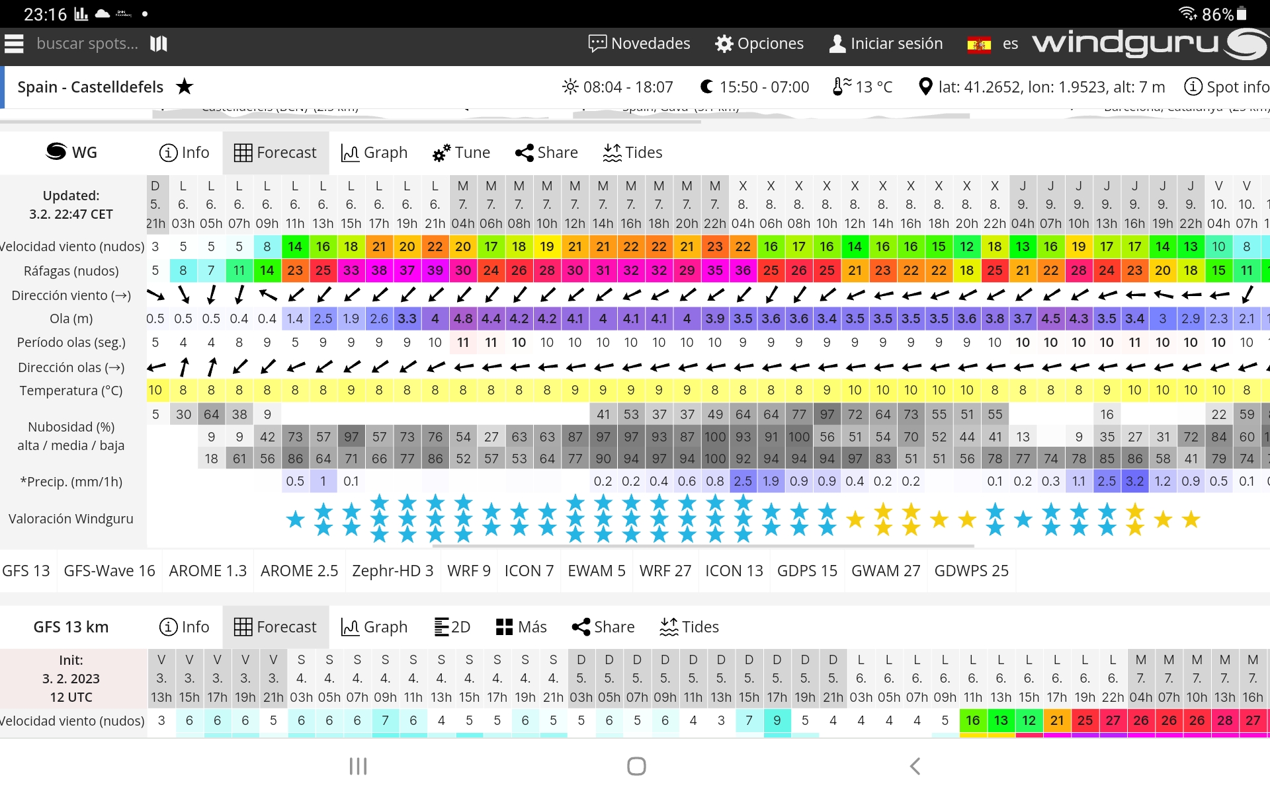Select the AROME 1.3 model tab
Screen dimensions: 1270x793
coord(208,570)
